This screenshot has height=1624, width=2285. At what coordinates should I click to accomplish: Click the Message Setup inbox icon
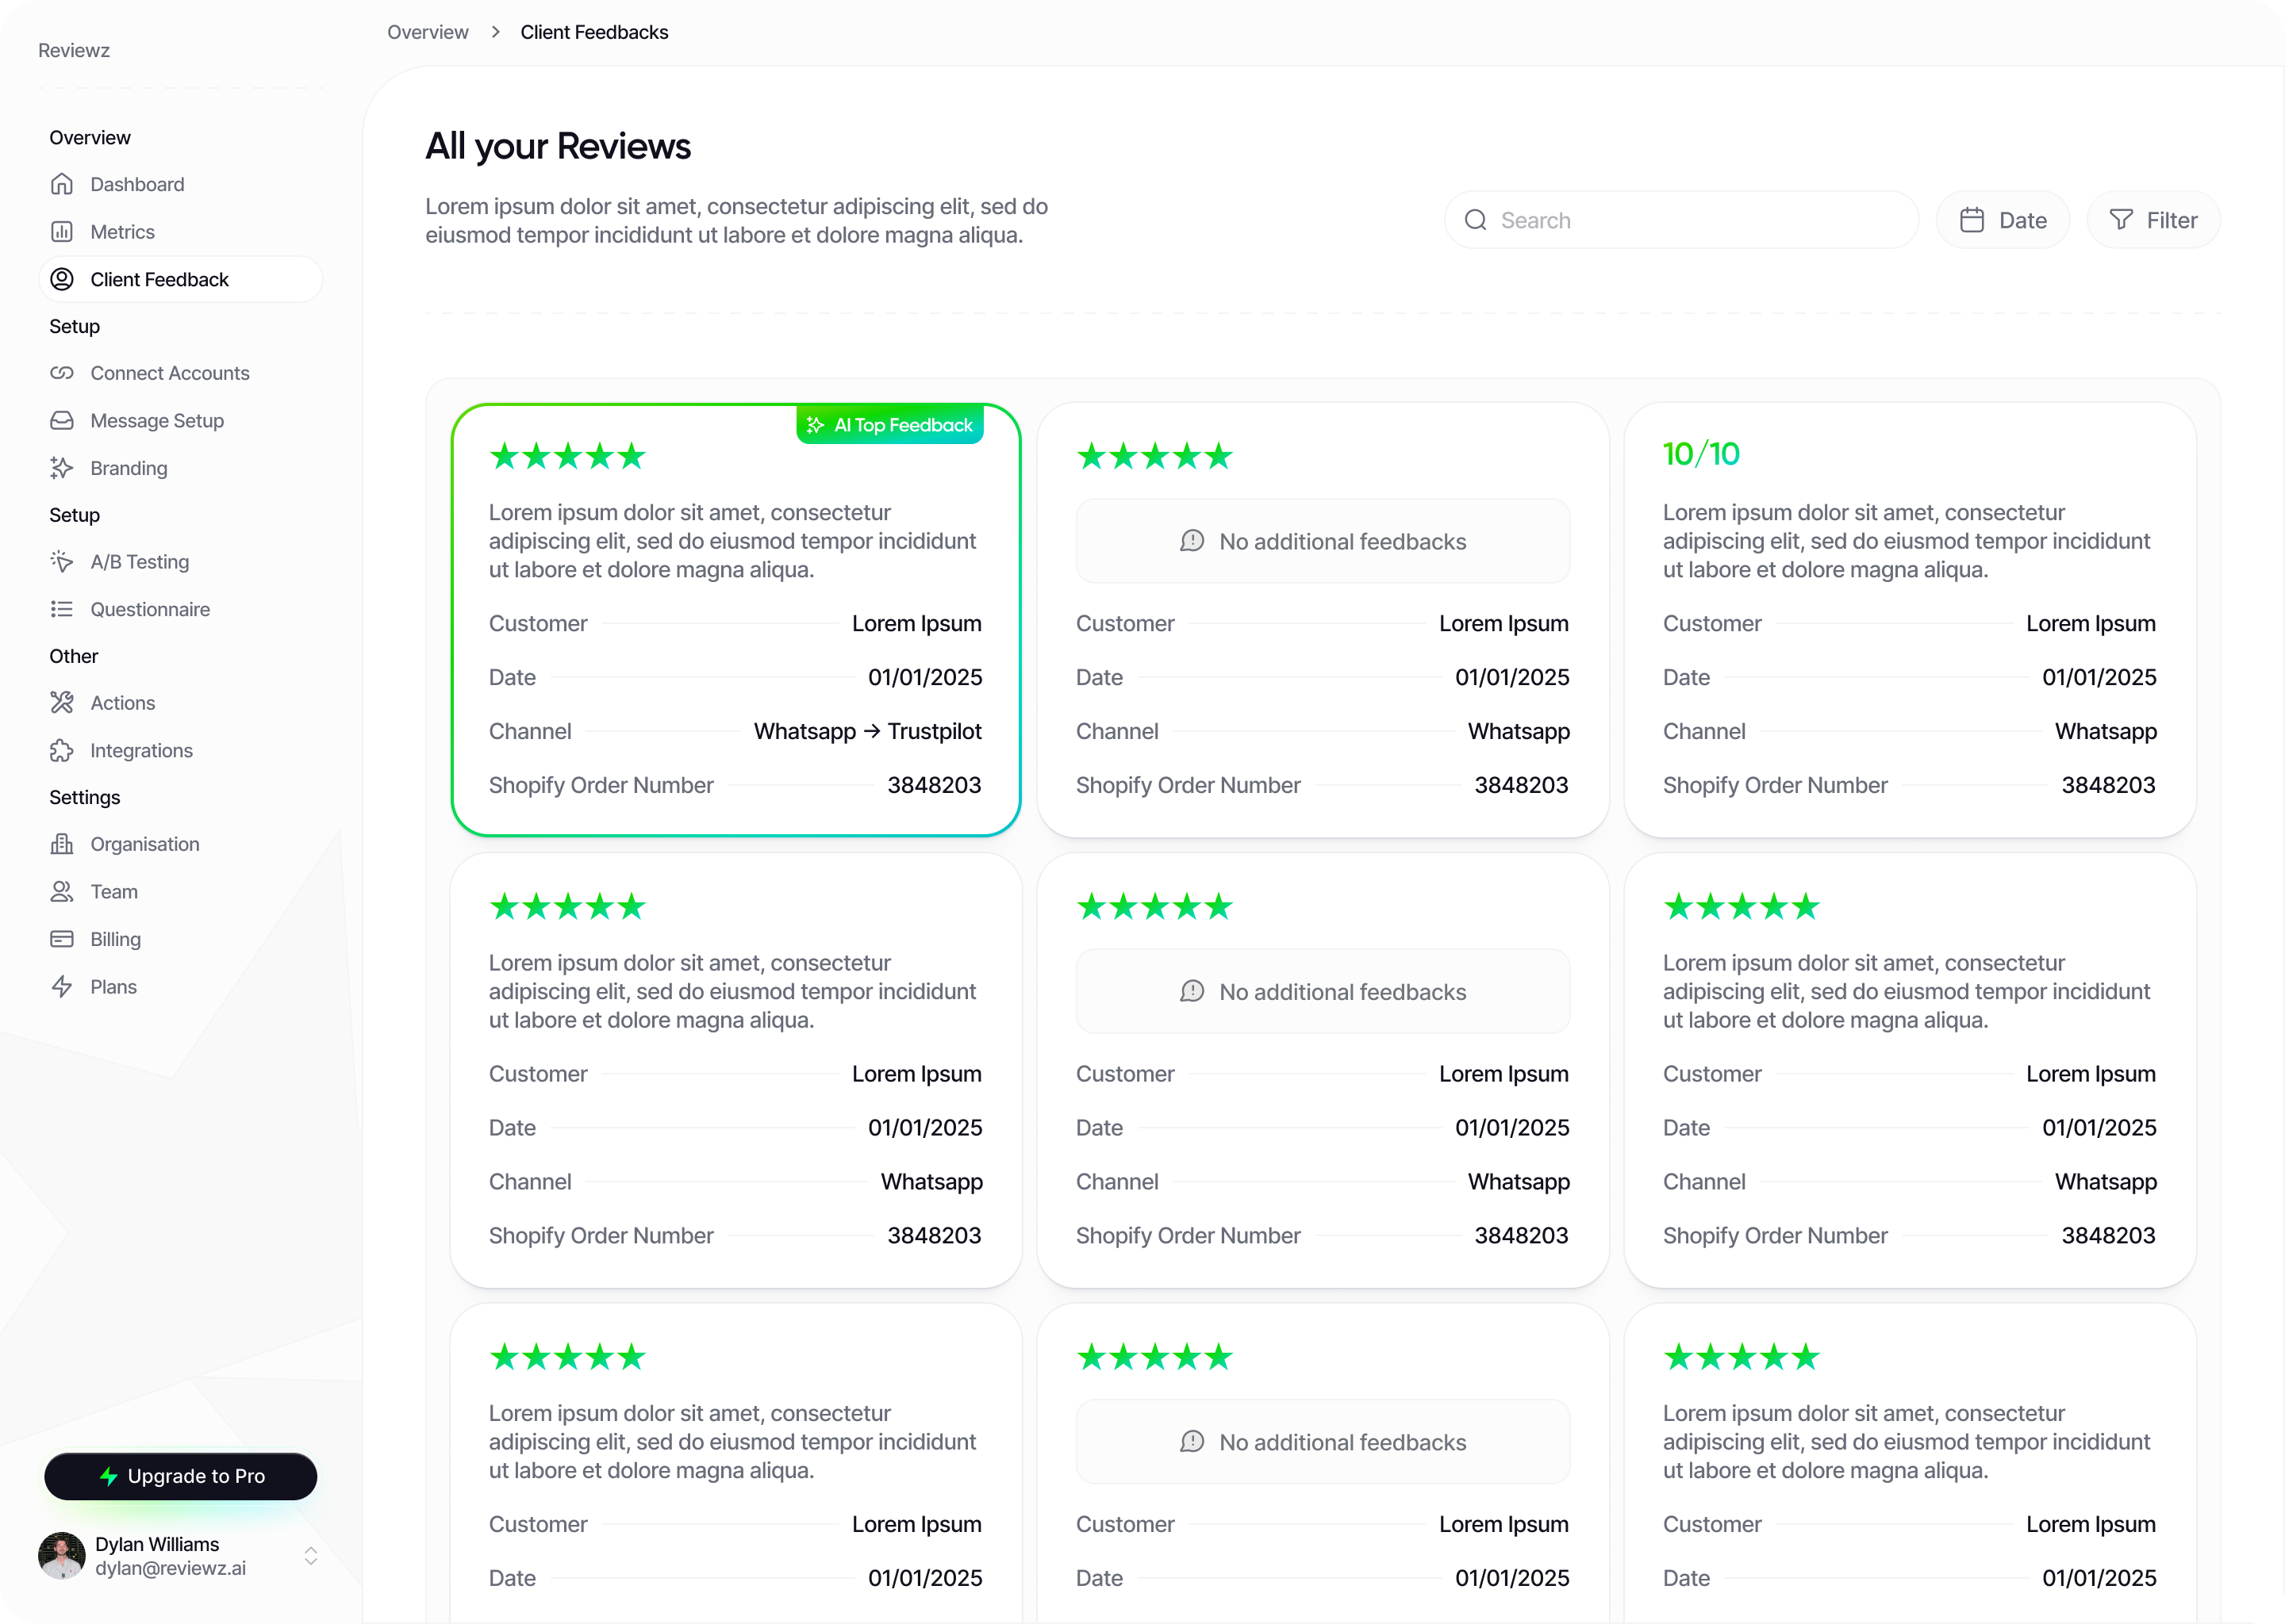pos(62,421)
